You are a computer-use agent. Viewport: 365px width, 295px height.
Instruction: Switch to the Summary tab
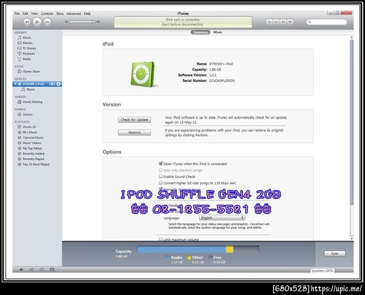[x=200, y=32]
